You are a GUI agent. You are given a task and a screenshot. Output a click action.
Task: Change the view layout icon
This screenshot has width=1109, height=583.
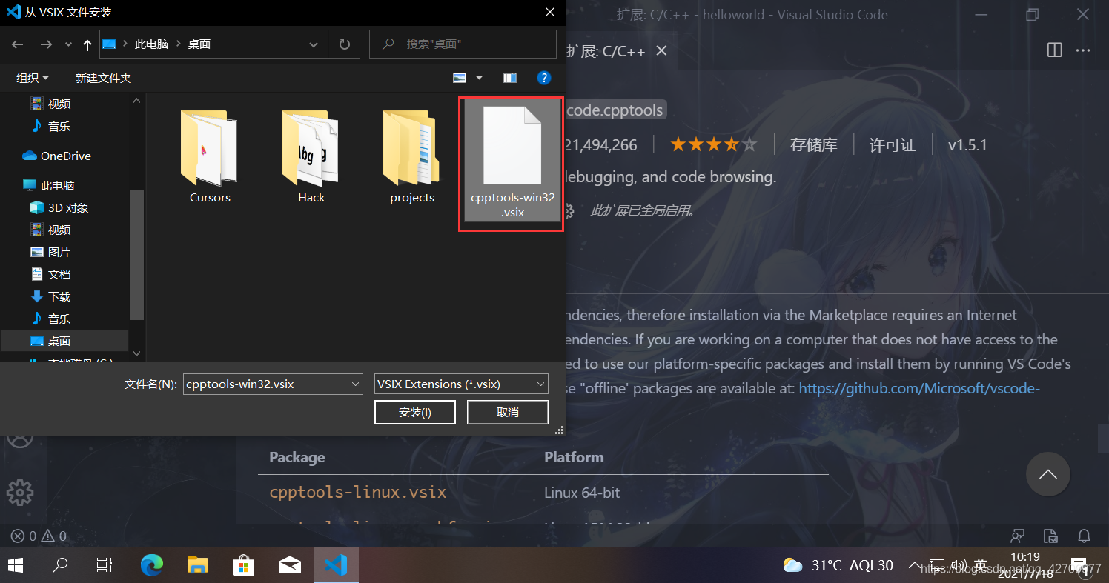460,78
